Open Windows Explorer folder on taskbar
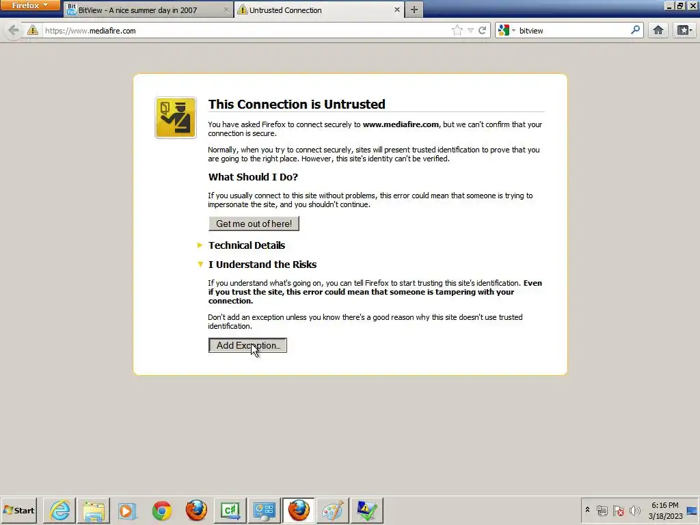Screen dimensions: 700x525 click(94, 510)
